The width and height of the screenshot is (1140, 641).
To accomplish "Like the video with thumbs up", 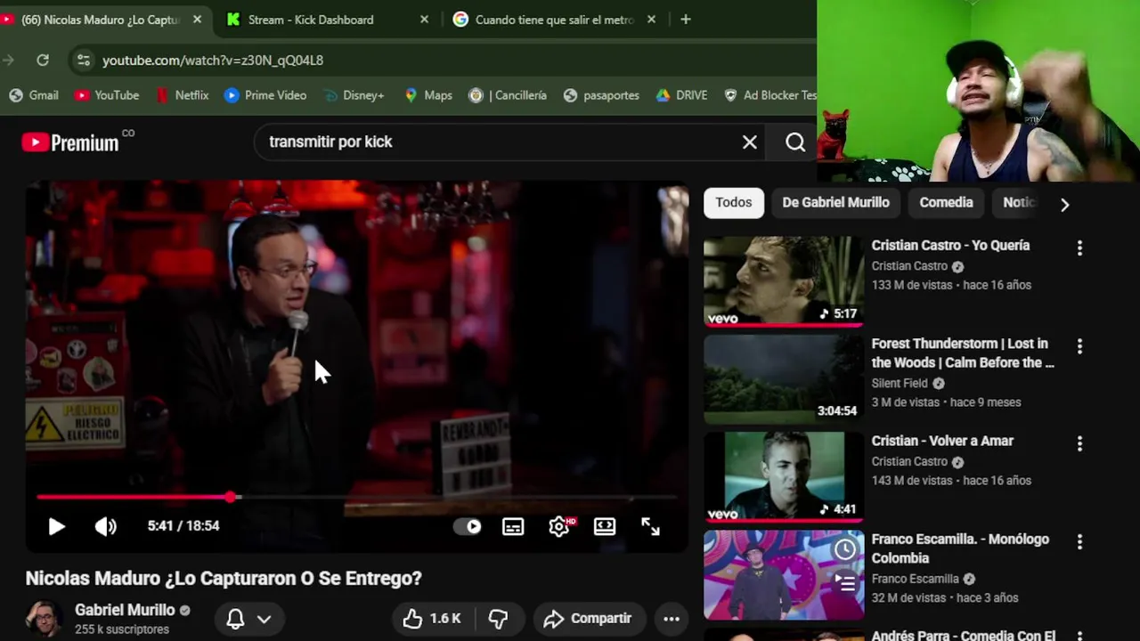I will pos(432,619).
